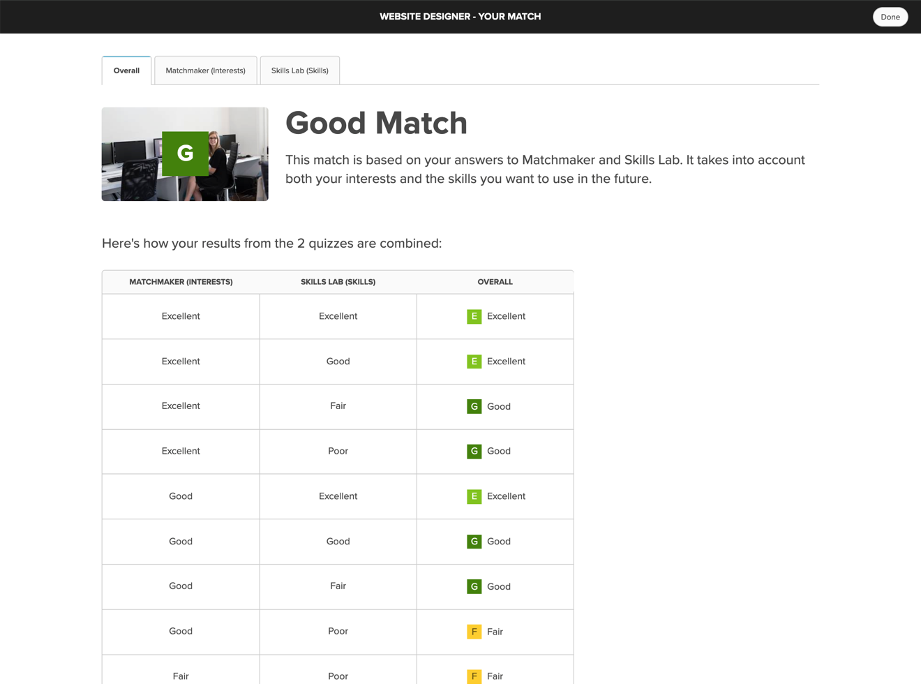The height and width of the screenshot is (684, 921).
Task: Click the MATCHMAKER (INTERESTS) column header
Action: (x=181, y=282)
